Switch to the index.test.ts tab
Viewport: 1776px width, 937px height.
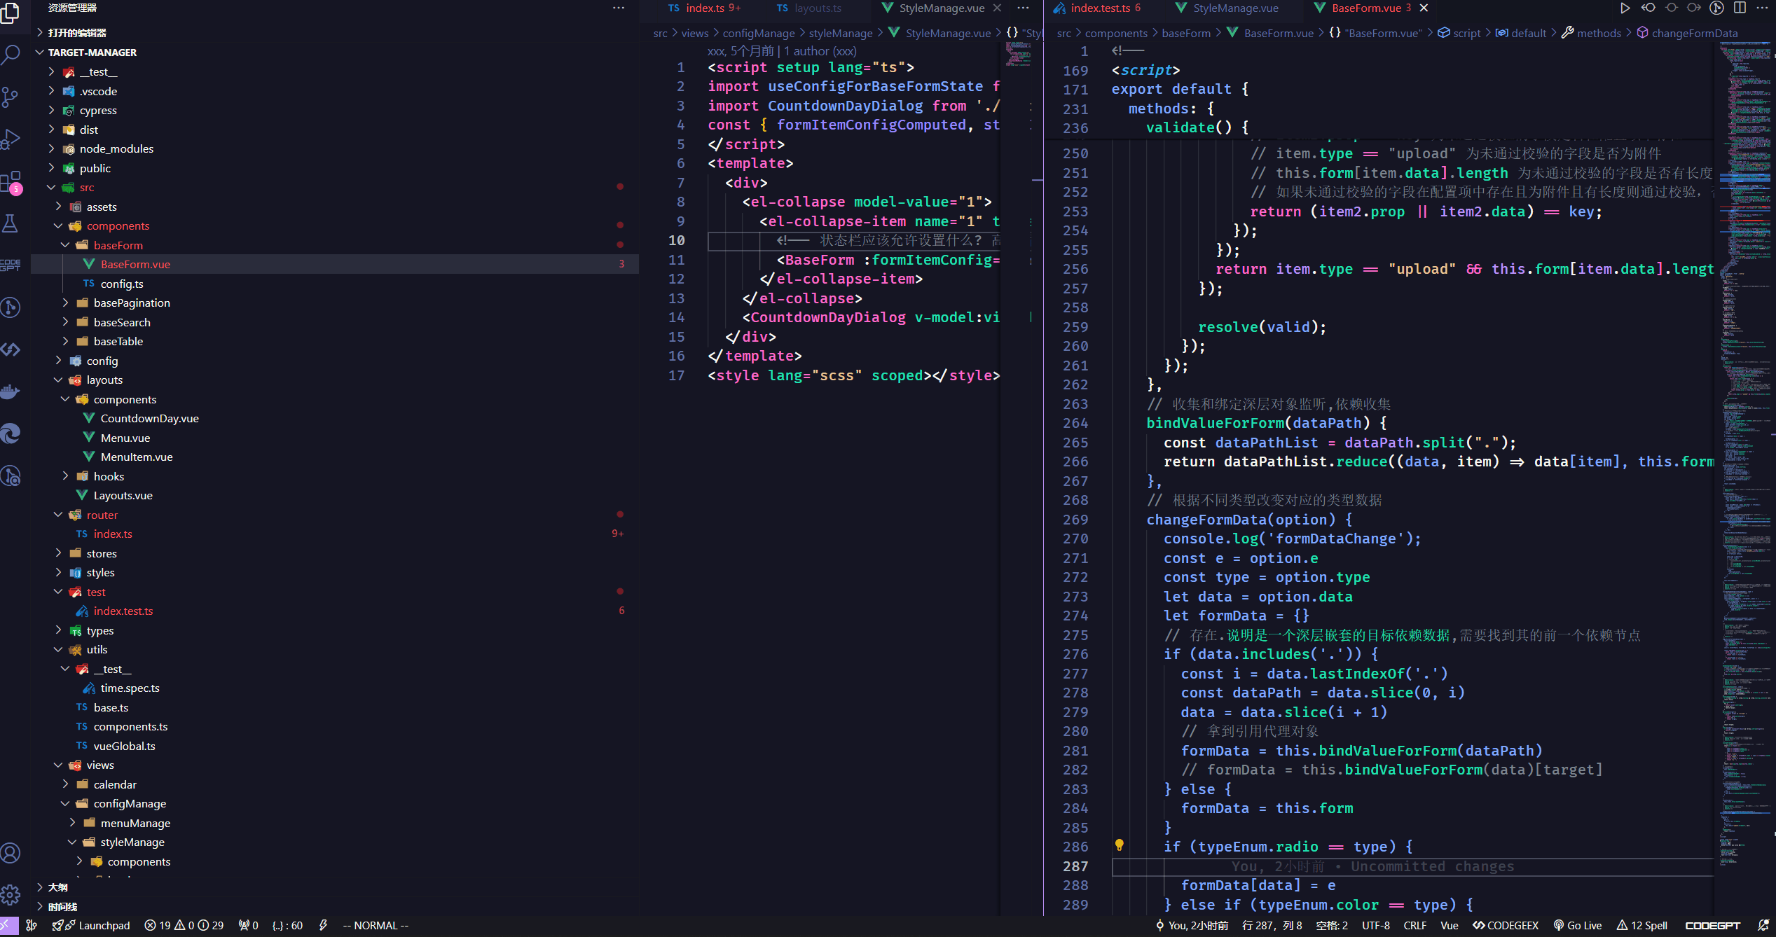[1100, 8]
